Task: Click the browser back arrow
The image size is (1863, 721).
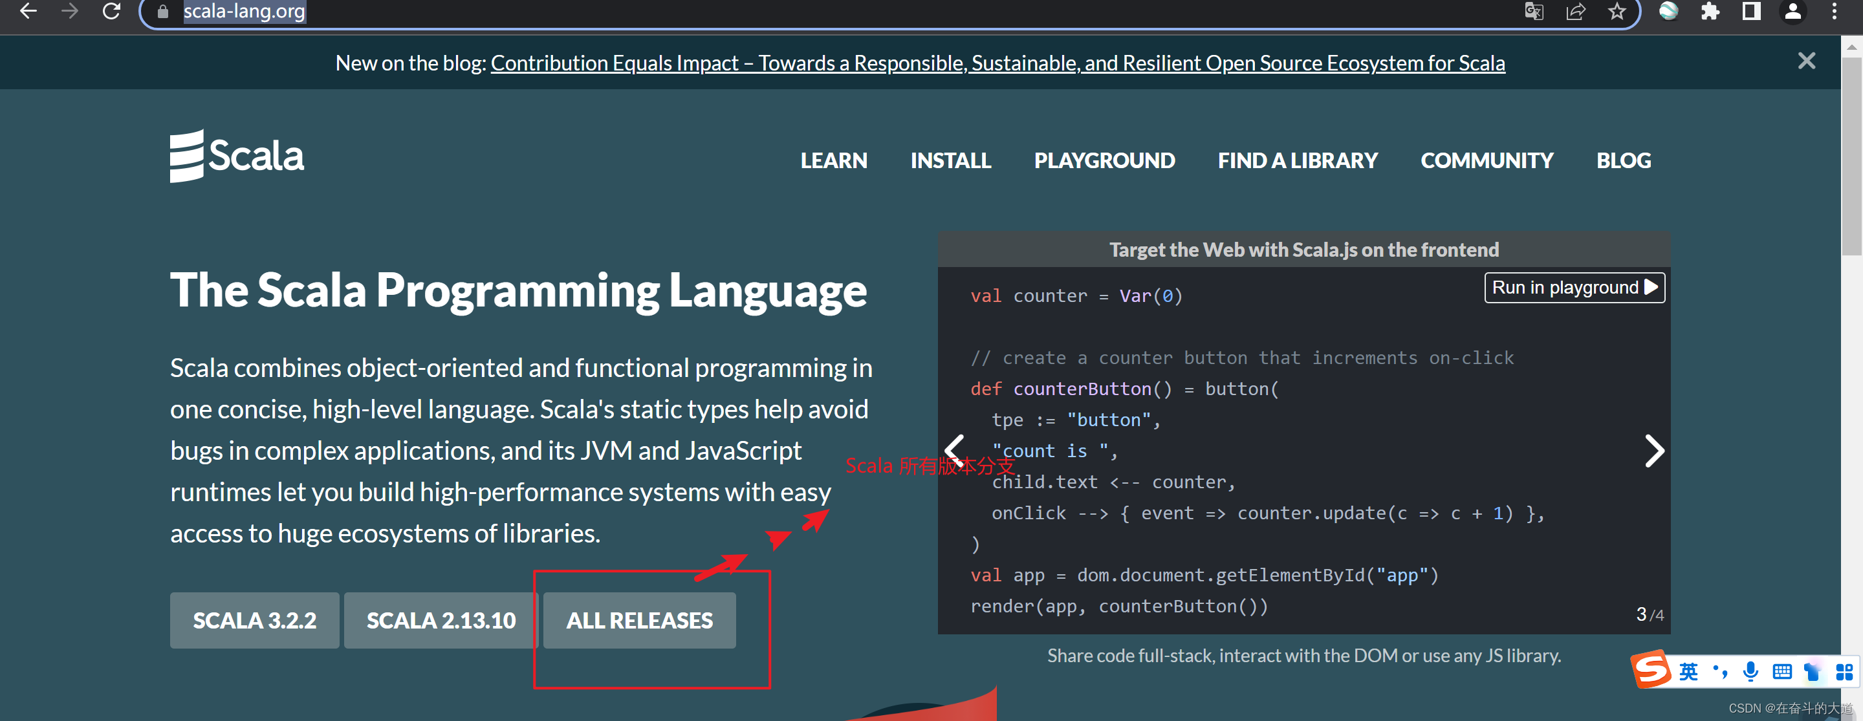Action: click(x=28, y=11)
